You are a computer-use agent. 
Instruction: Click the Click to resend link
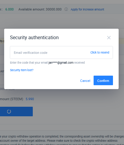click(100, 52)
